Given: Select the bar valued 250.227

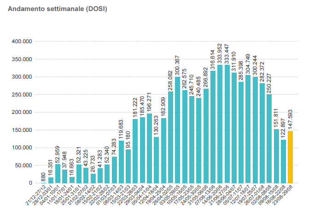Looking at the screenshot, I should pos(269,139).
